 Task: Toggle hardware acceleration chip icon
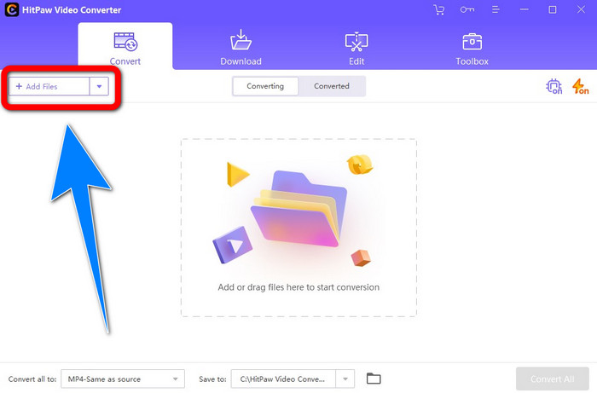554,86
